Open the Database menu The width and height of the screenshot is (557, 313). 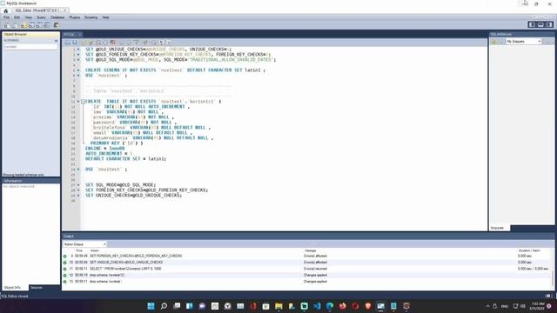pos(57,17)
